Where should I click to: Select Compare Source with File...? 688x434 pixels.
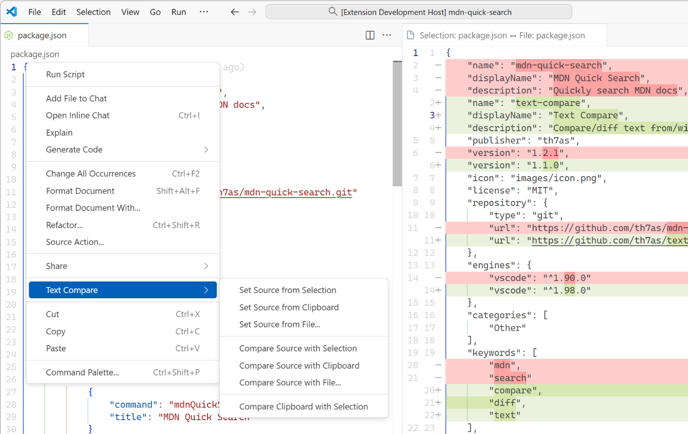click(x=304, y=382)
